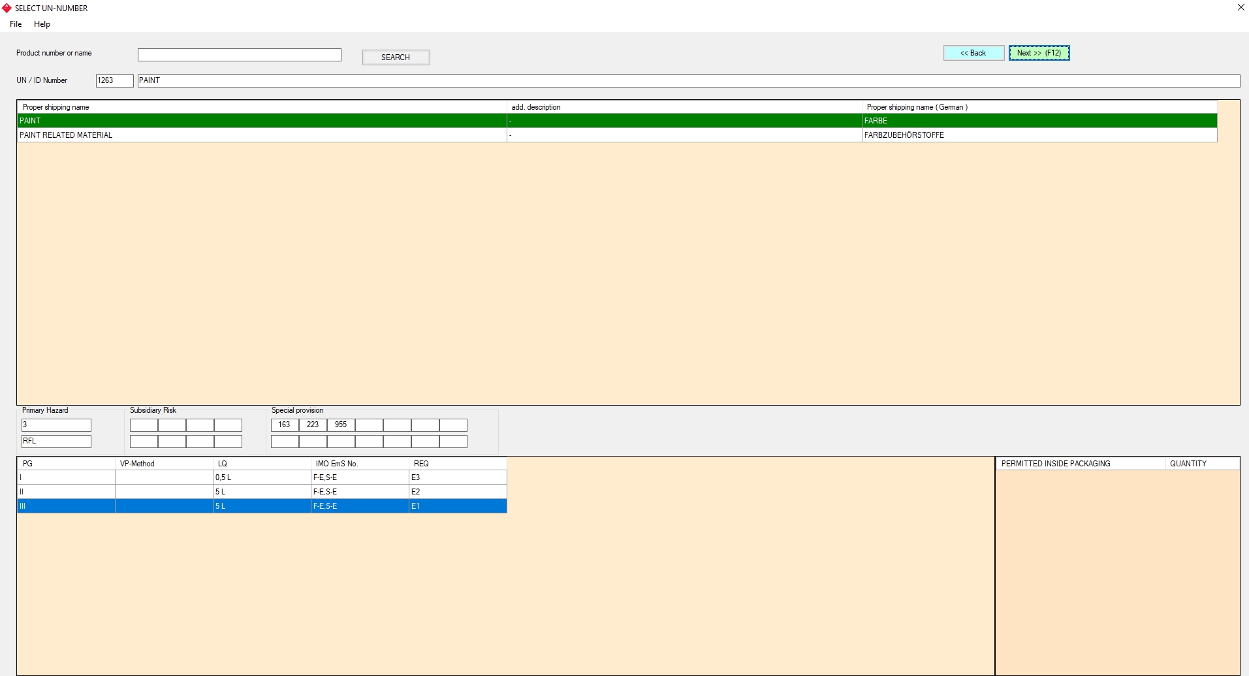Screen dimensions: 1249x676
Task: Click the add. description column header
Action: [x=684, y=107]
